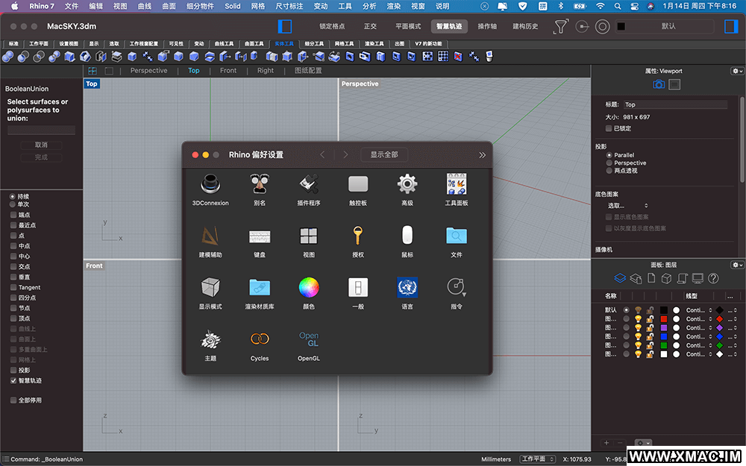This screenshot has height=466, width=746.
Task: Open the 键盘 keyboard preferences
Action: (x=260, y=241)
